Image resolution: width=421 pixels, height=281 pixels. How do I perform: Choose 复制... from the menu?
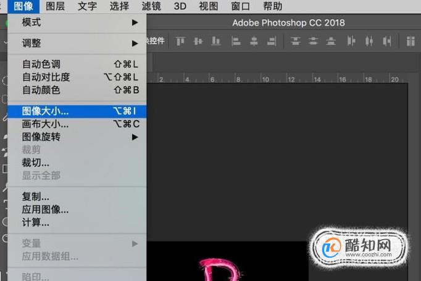point(77,197)
